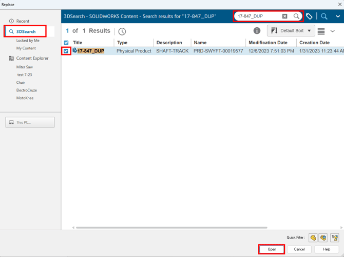The width and height of the screenshot is (344, 257).
Task: Show search history clock icon
Action: (122, 31)
